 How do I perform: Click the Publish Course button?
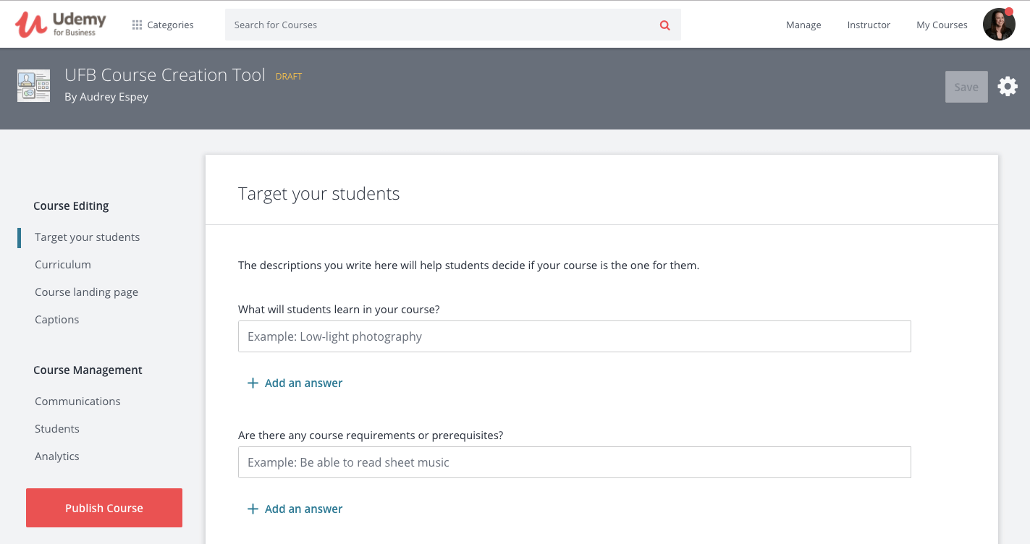[x=104, y=507]
